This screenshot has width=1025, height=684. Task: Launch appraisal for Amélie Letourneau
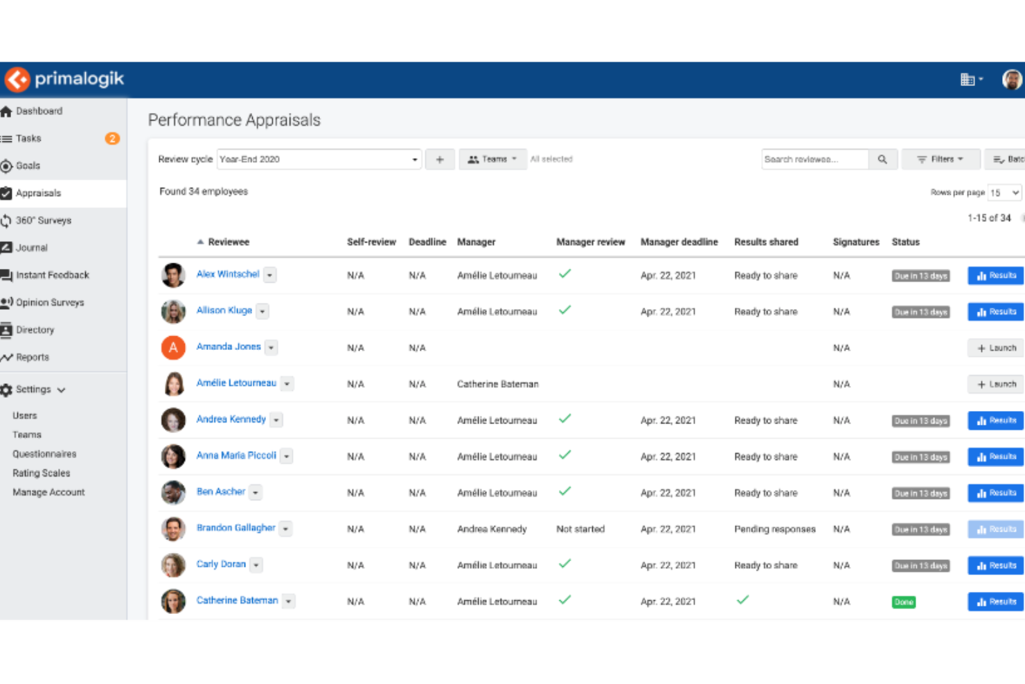pyautogui.click(x=996, y=384)
